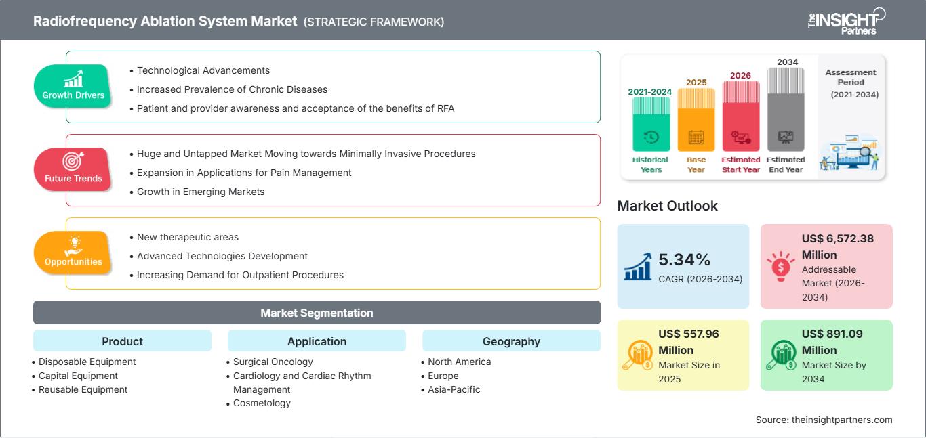Click the US$ 891.09 Million value
This screenshot has width=926, height=438.
[x=832, y=342]
